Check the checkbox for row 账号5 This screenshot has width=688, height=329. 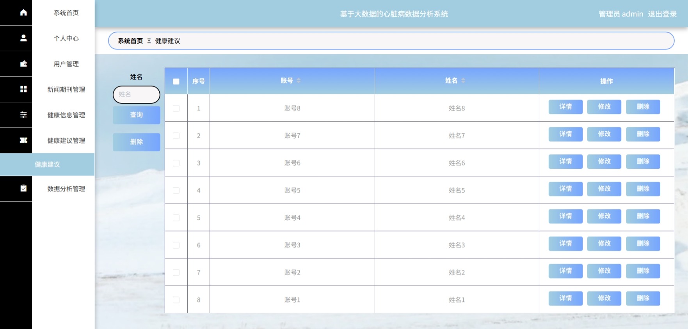176,190
